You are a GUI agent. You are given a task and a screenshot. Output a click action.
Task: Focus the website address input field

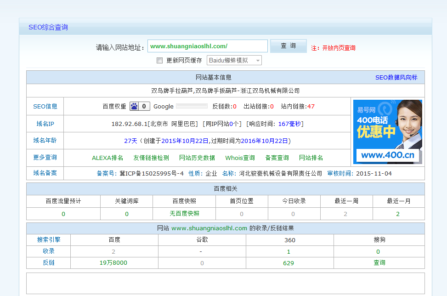click(208, 46)
